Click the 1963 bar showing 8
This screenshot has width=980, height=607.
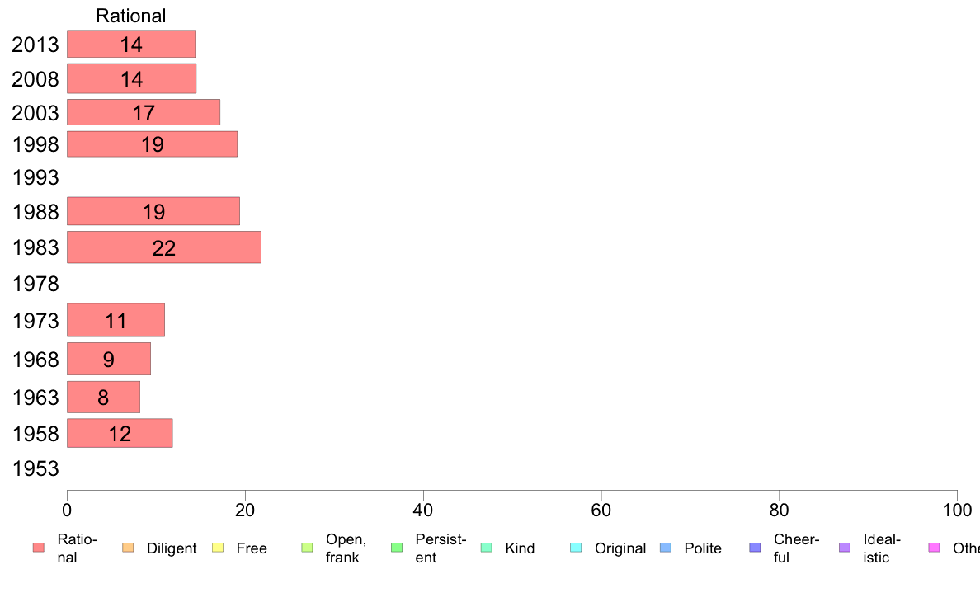tap(103, 397)
